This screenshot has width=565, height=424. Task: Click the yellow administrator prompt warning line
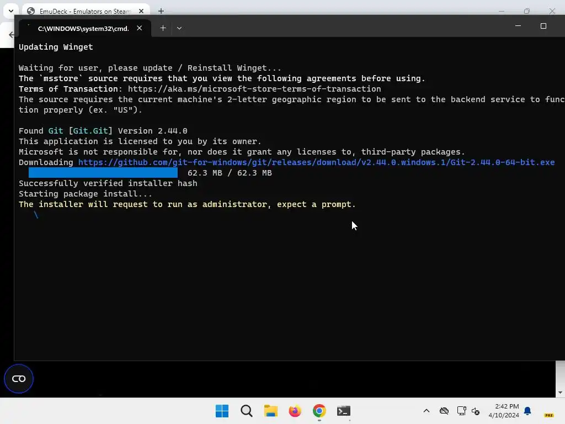pyautogui.click(x=188, y=204)
